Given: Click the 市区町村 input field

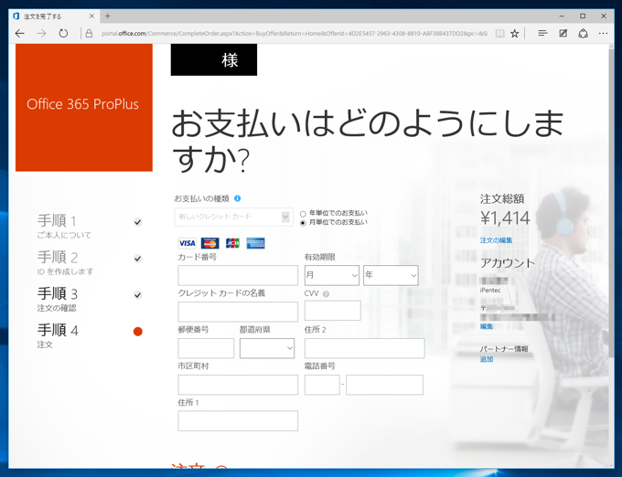Looking at the screenshot, I should click(x=238, y=385).
